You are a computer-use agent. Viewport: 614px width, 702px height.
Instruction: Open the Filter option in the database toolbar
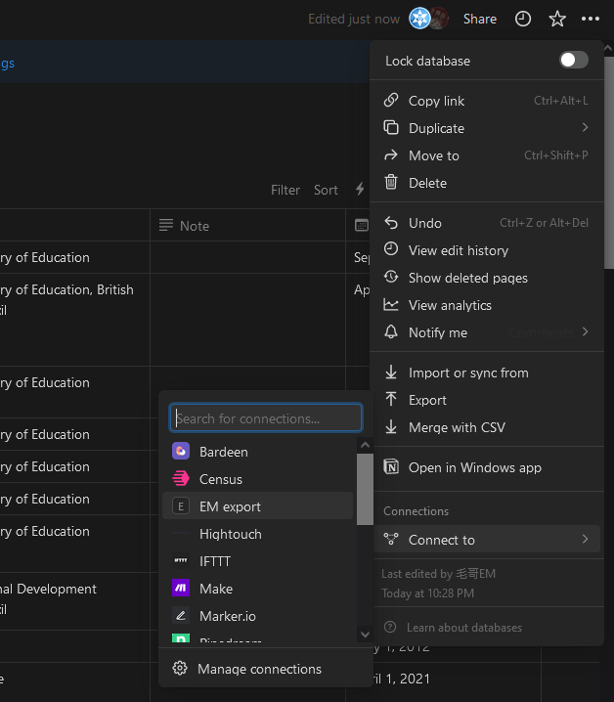click(x=285, y=190)
